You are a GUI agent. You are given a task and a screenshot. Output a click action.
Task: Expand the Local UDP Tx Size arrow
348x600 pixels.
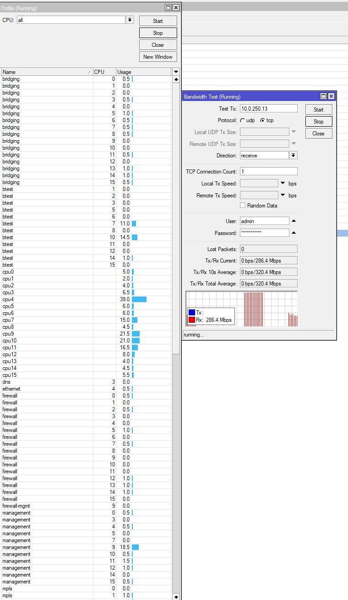tap(294, 132)
